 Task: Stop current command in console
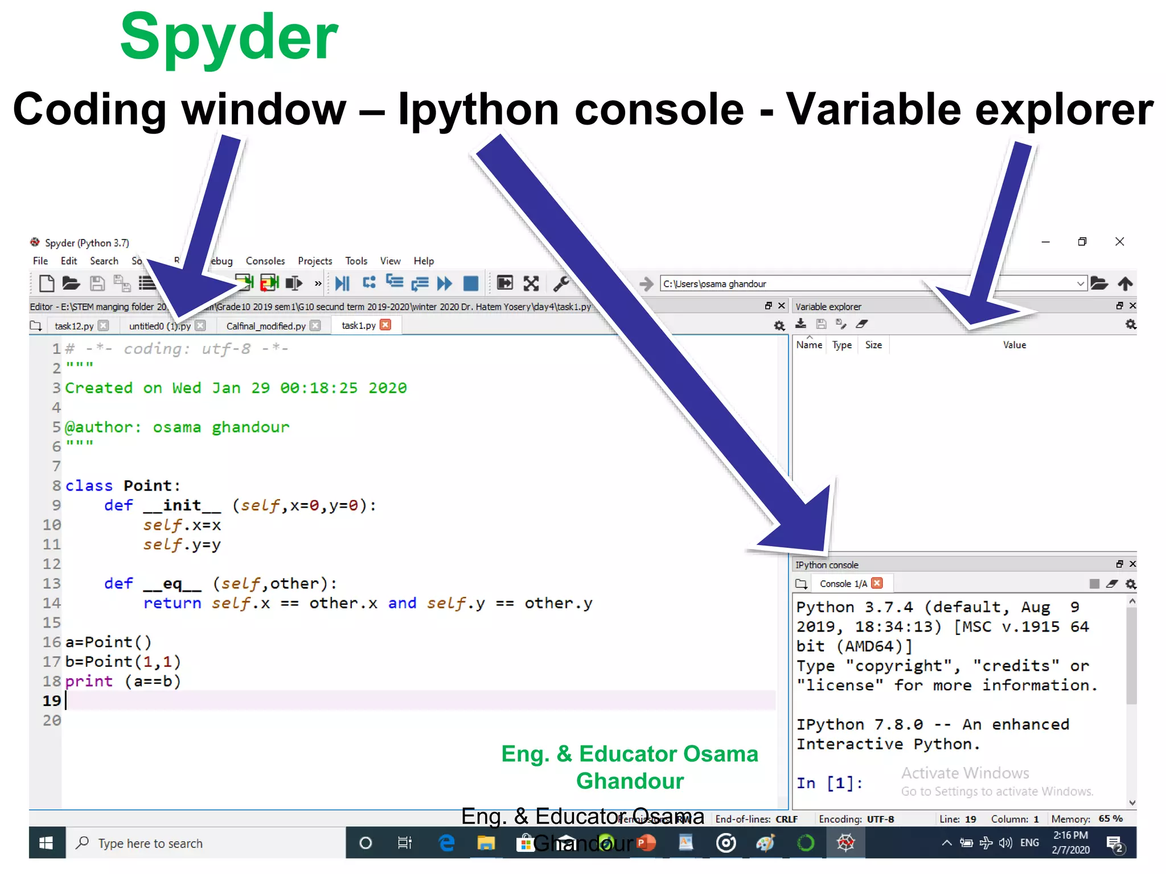[x=1094, y=584]
